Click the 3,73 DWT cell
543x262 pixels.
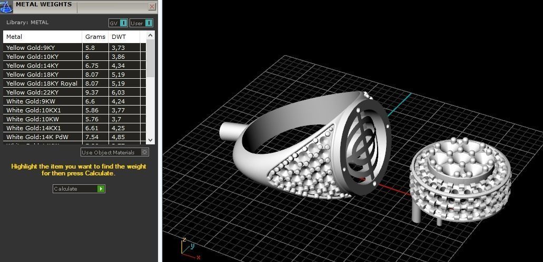[124, 48]
